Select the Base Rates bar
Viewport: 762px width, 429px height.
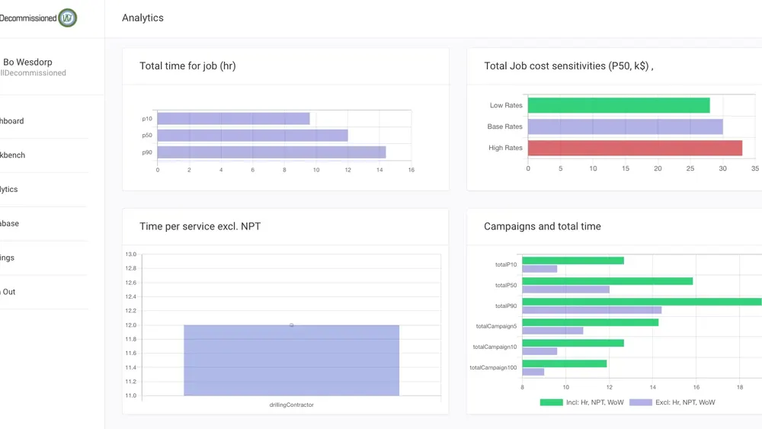[x=626, y=126]
